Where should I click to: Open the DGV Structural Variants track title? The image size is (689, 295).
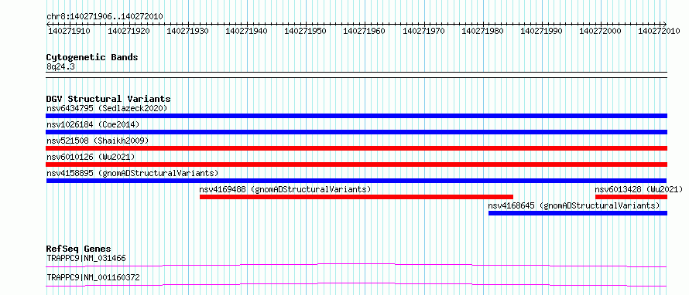(108, 99)
